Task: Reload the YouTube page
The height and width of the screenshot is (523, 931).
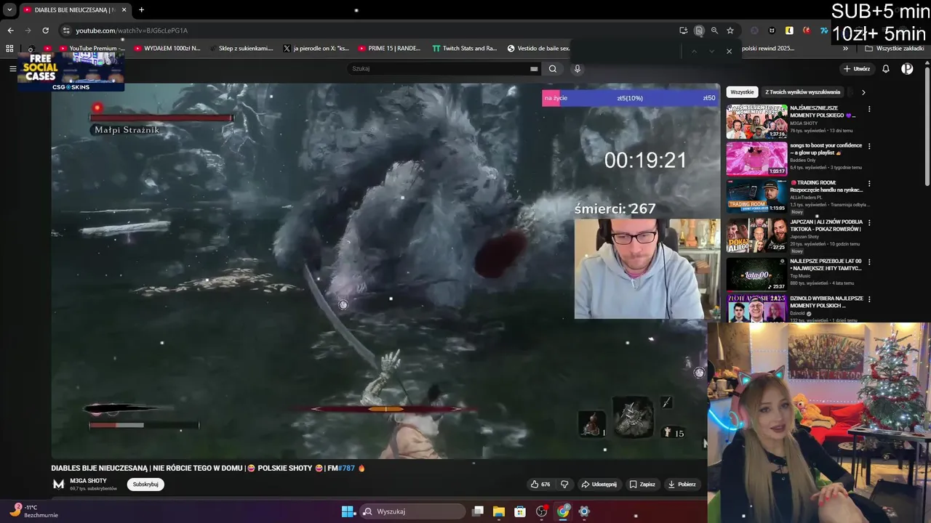Action: click(45, 31)
